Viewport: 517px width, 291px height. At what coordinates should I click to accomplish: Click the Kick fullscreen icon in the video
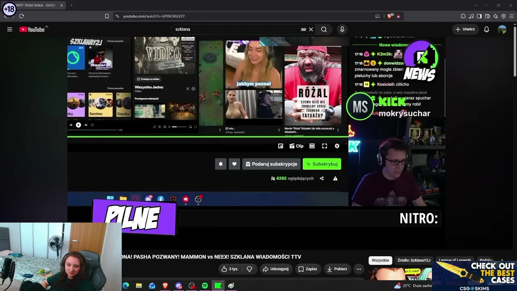point(324,146)
